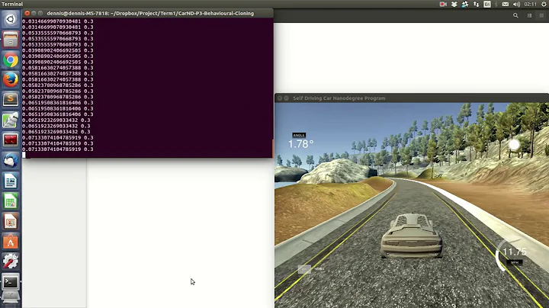Click the last output line 0.07133074104785919
This screenshot has height=308, width=549.
coord(52,149)
